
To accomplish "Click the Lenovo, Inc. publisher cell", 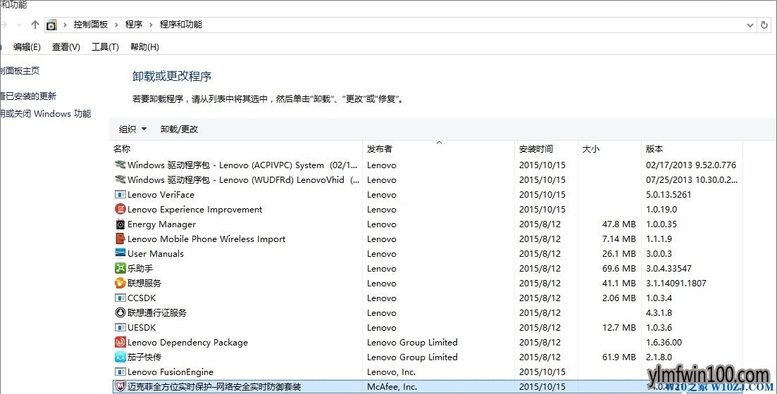I will 391,371.
